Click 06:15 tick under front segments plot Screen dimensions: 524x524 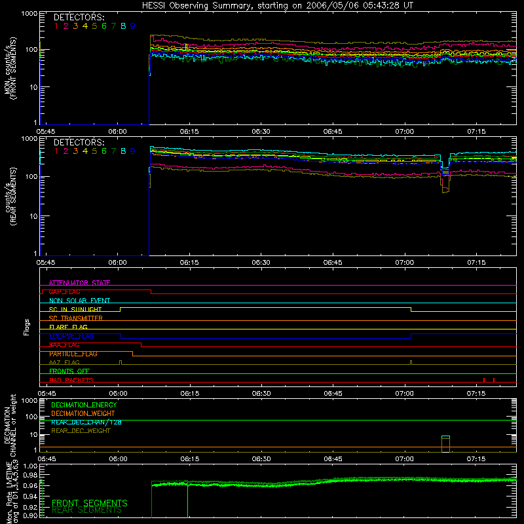[189, 132]
